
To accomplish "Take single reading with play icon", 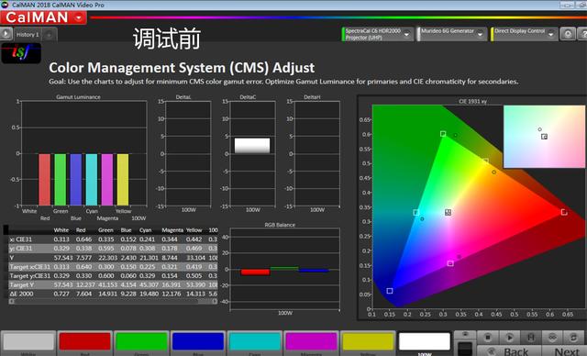I will [510, 338].
